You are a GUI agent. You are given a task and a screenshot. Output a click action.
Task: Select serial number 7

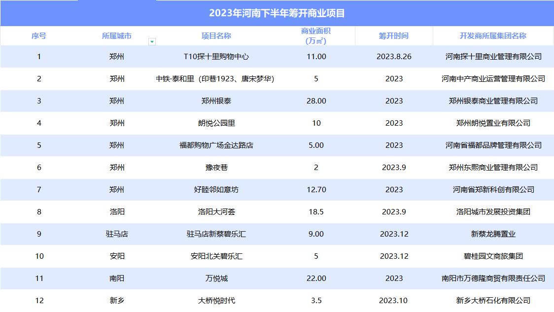39,190
